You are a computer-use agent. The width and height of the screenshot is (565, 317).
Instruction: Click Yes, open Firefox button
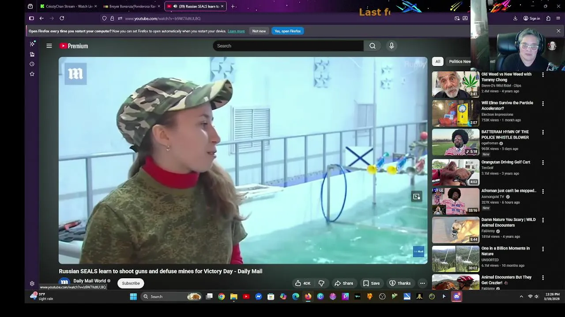(x=287, y=31)
